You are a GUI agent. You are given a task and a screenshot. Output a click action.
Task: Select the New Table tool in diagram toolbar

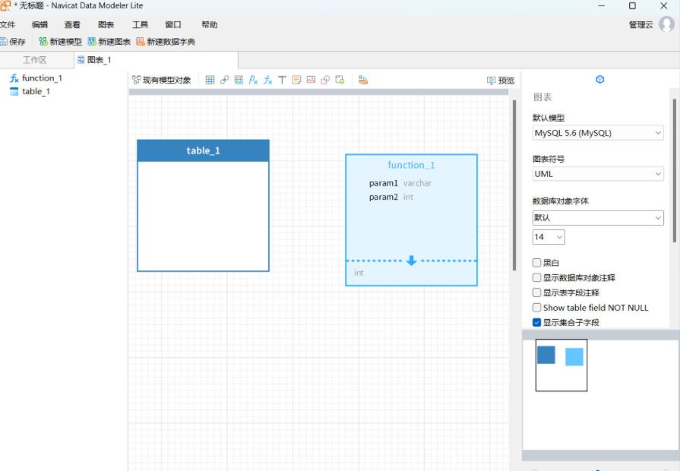click(210, 79)
